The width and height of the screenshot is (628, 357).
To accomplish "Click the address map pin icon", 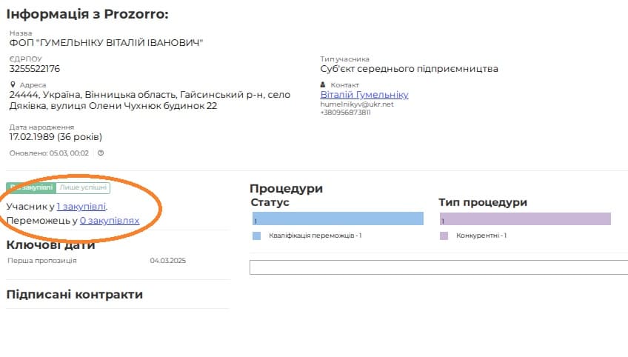I will click(x=12, y=84).
